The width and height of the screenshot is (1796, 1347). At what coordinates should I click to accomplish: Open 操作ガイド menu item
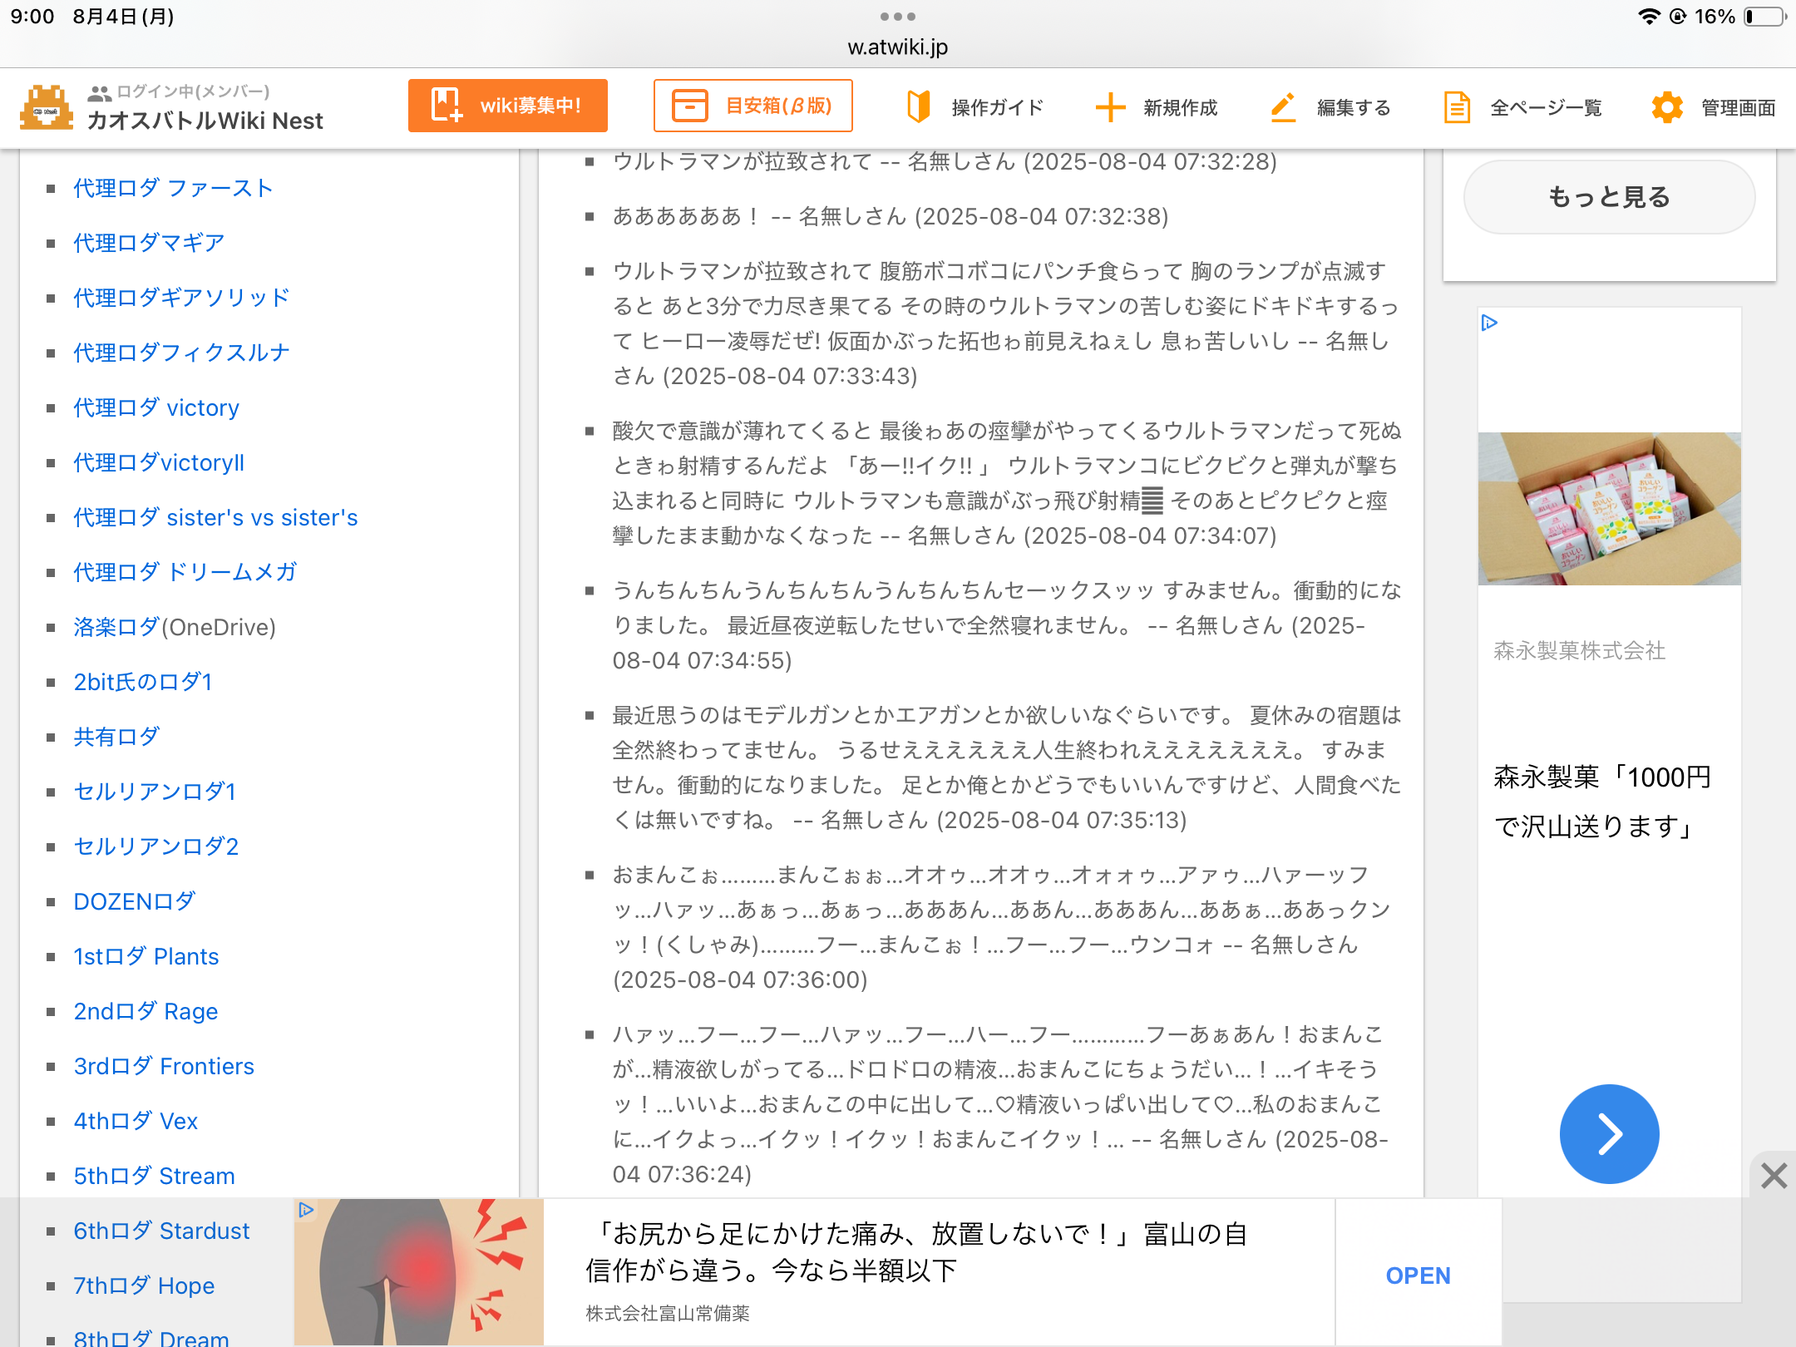click(974, 107)
